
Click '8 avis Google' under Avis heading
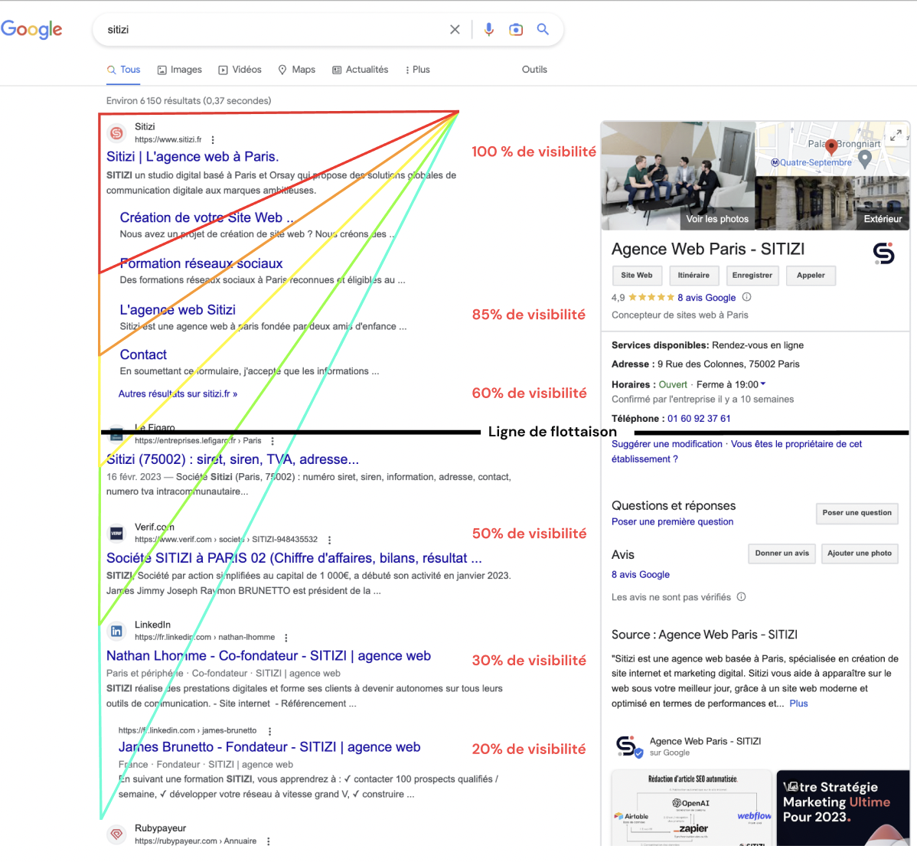tap(641, 575)
